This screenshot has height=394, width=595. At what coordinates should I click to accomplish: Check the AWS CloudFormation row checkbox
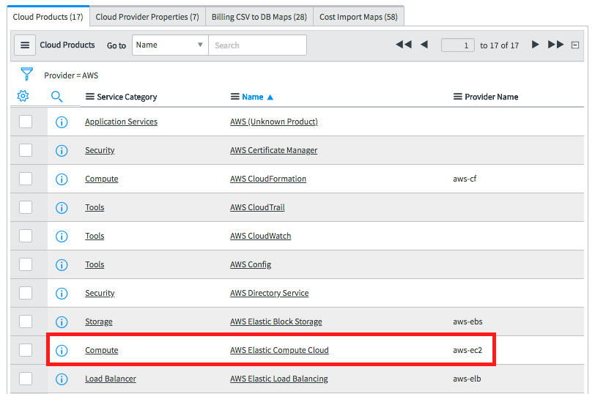coord(26,179)
